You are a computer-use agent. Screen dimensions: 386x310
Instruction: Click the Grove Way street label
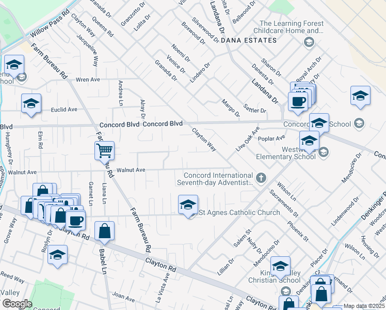coord(10,230)
